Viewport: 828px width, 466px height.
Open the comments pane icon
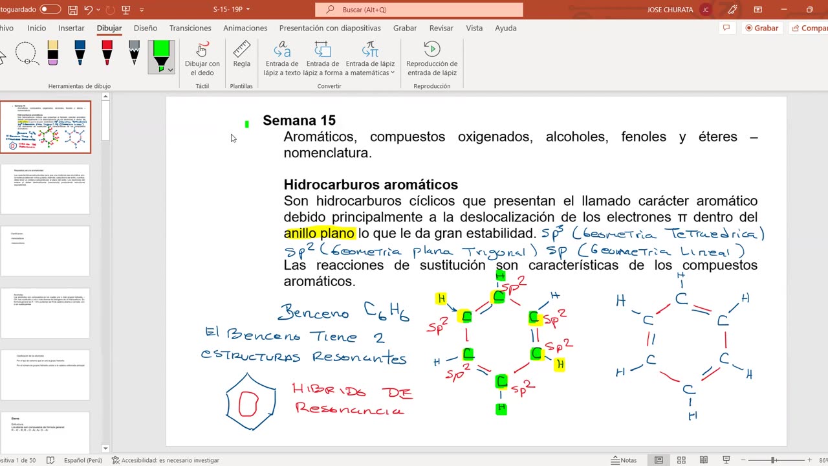point(726,28)
